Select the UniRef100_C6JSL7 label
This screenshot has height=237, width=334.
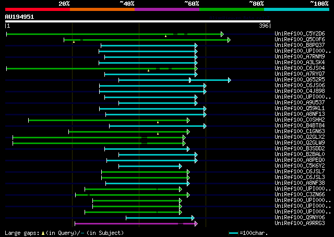pos(300,172)
